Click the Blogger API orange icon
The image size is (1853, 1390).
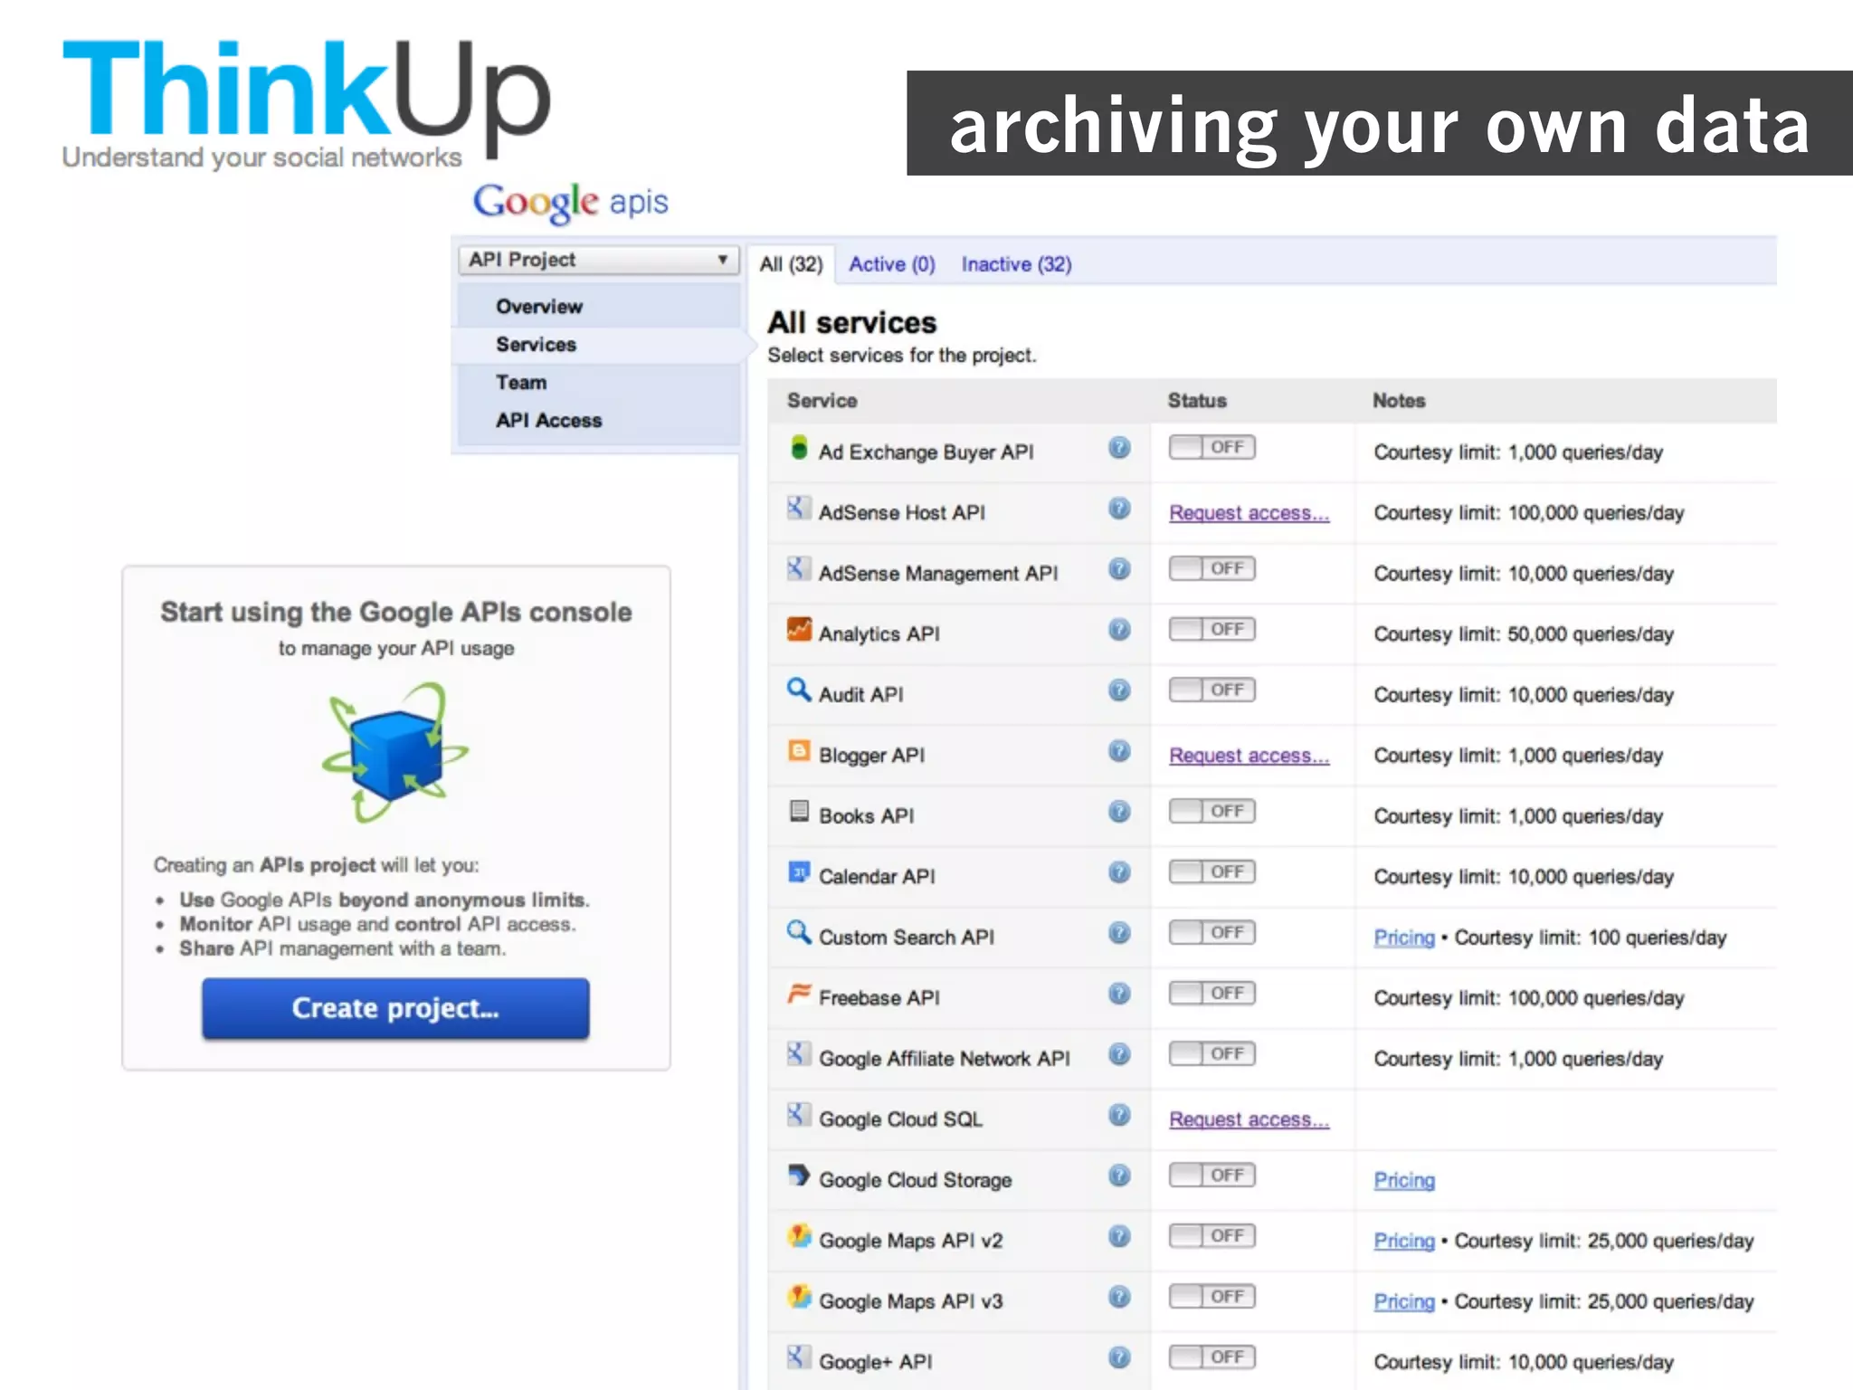(x=798, y=751)
